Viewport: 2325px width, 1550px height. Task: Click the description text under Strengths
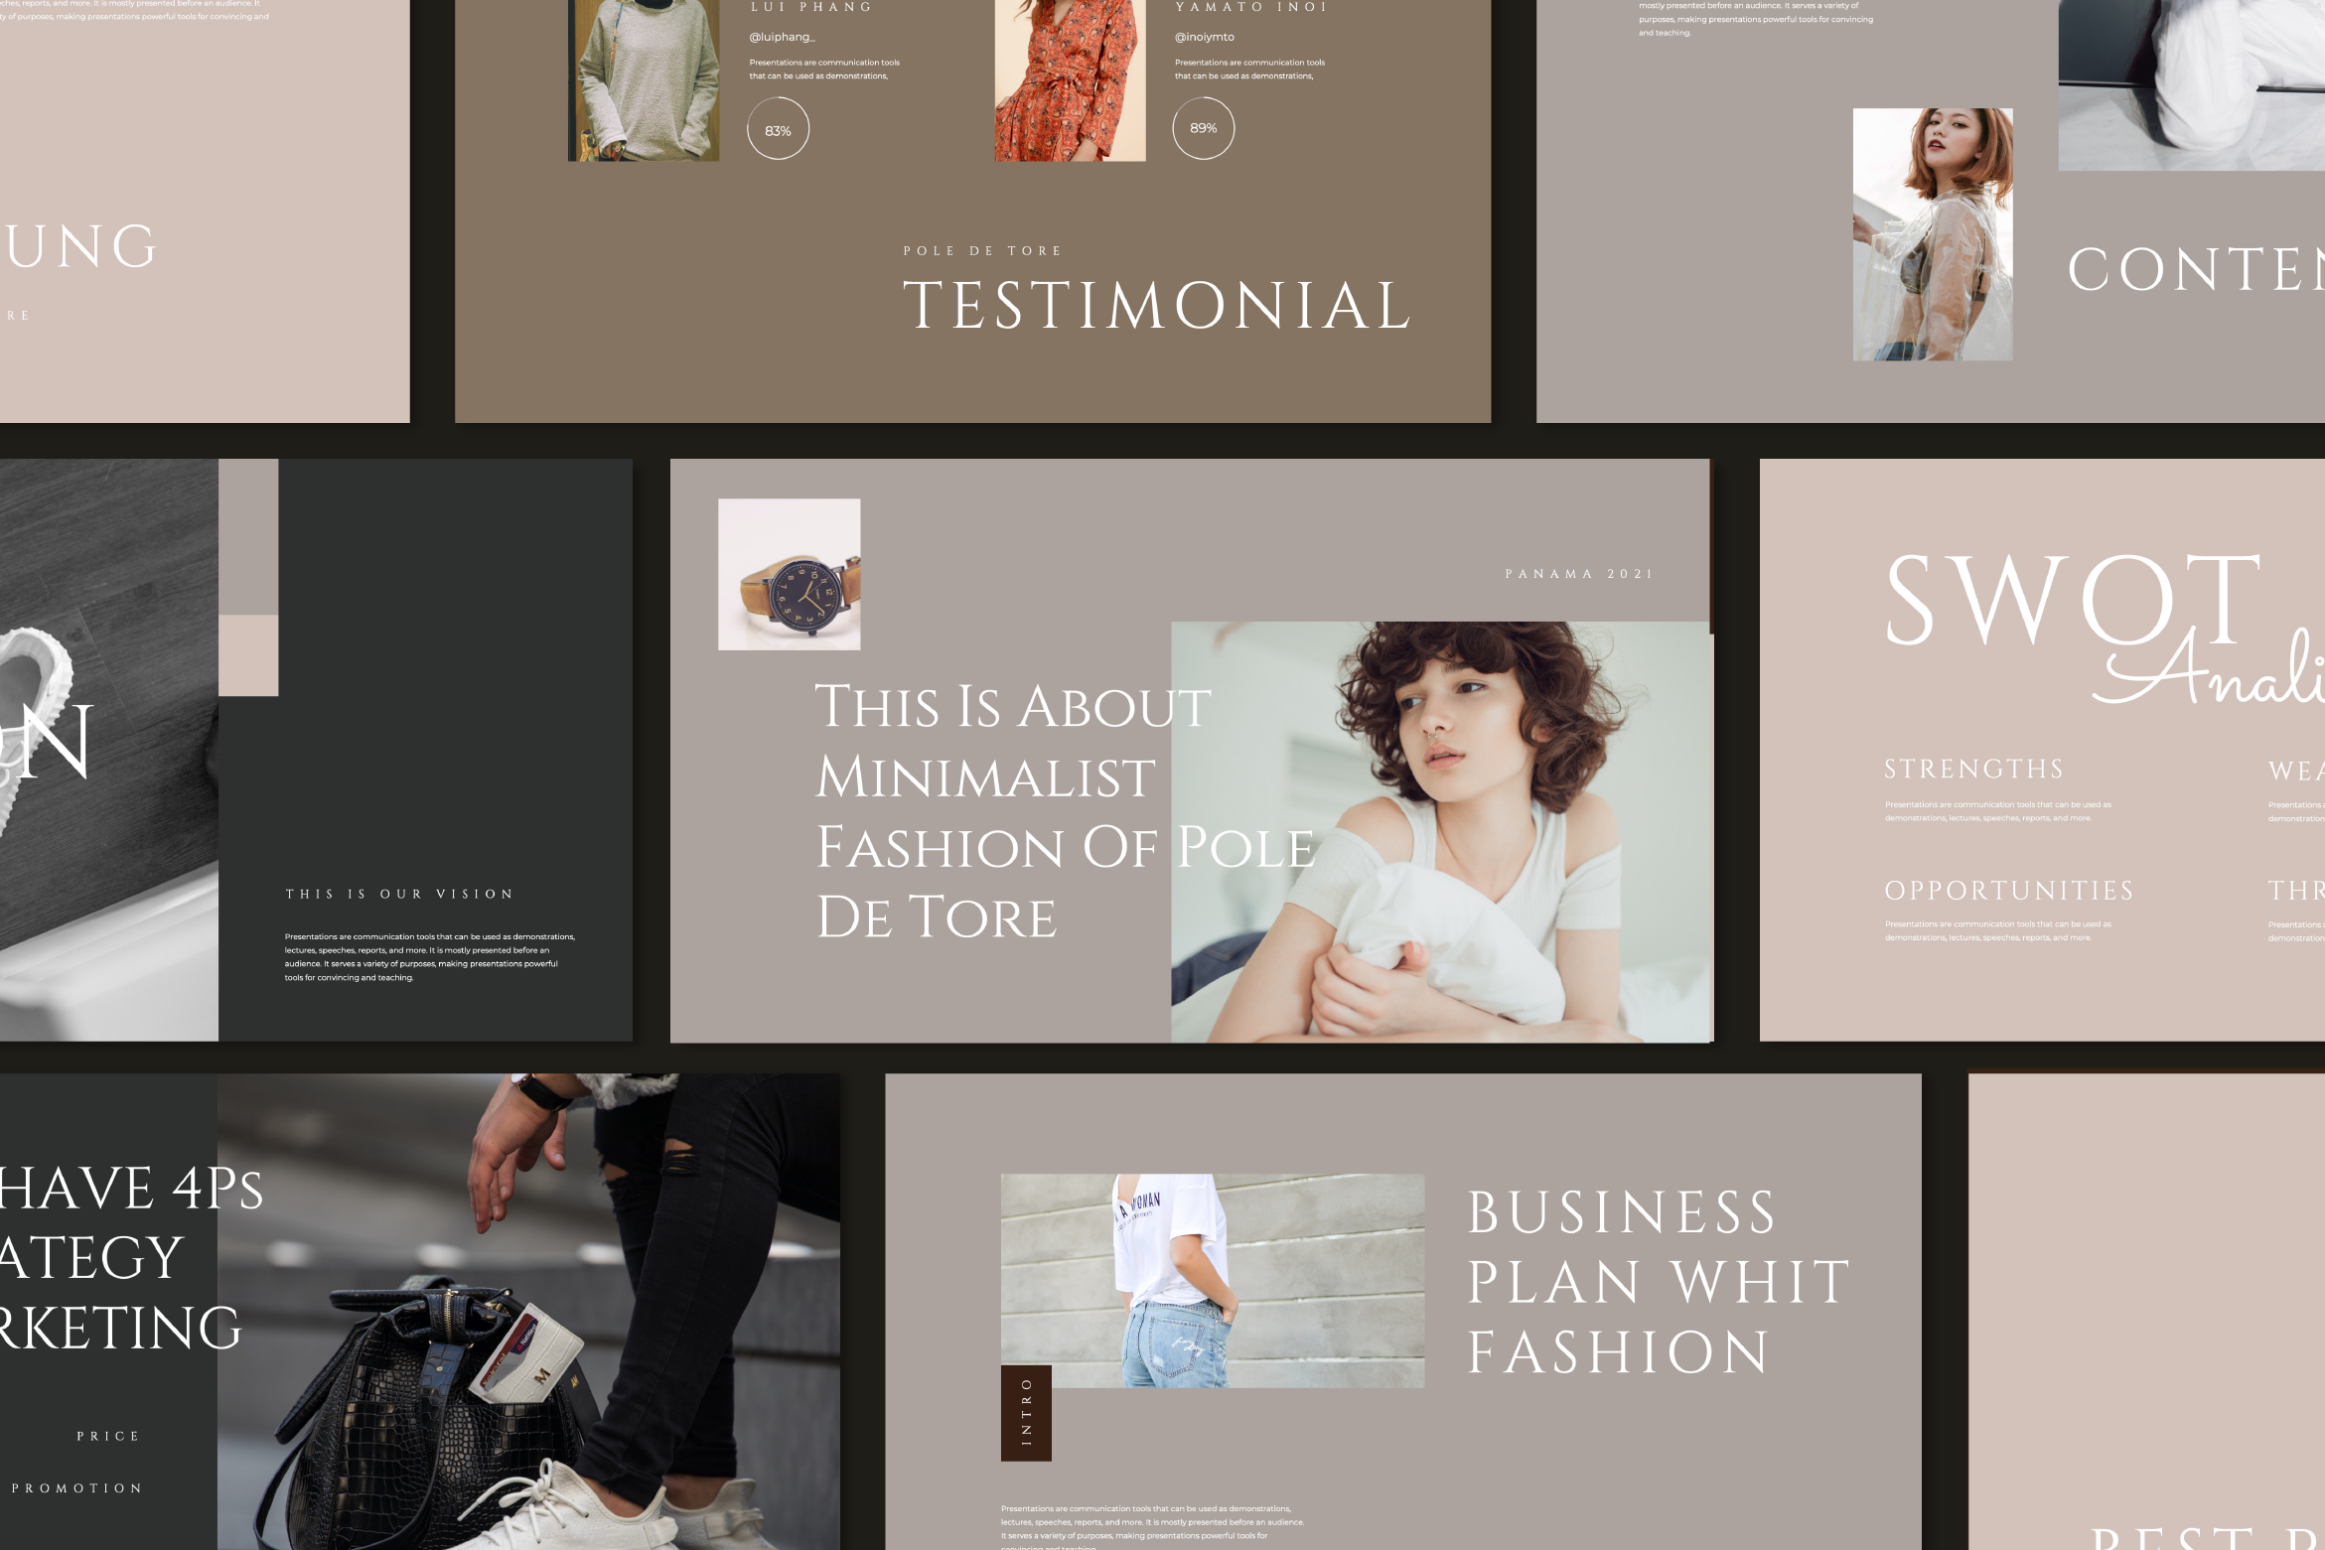(1998, 811)
